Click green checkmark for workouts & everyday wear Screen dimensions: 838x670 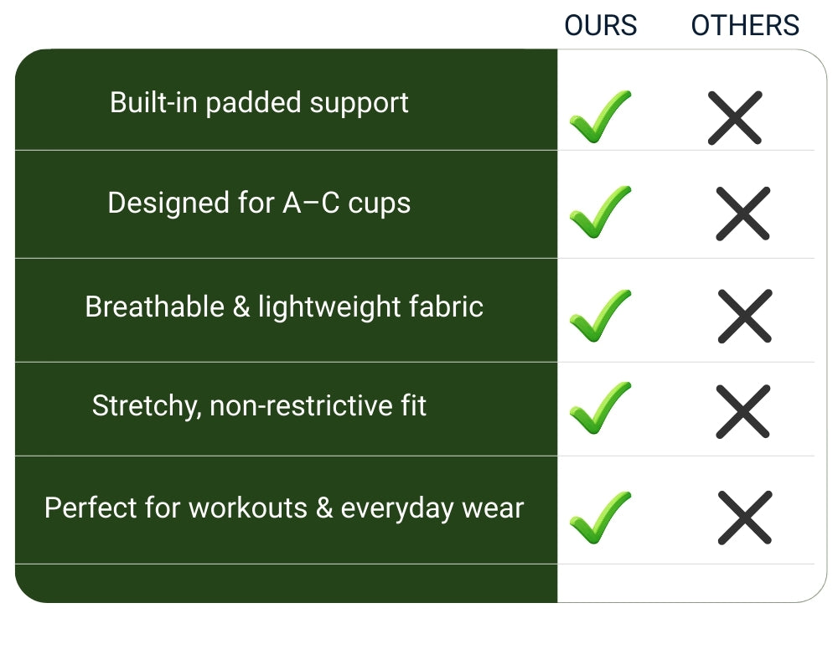[599, 518]
